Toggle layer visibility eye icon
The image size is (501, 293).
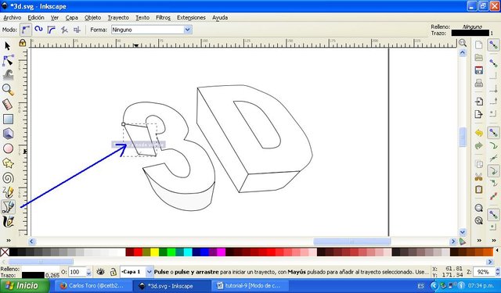(101, 272)
